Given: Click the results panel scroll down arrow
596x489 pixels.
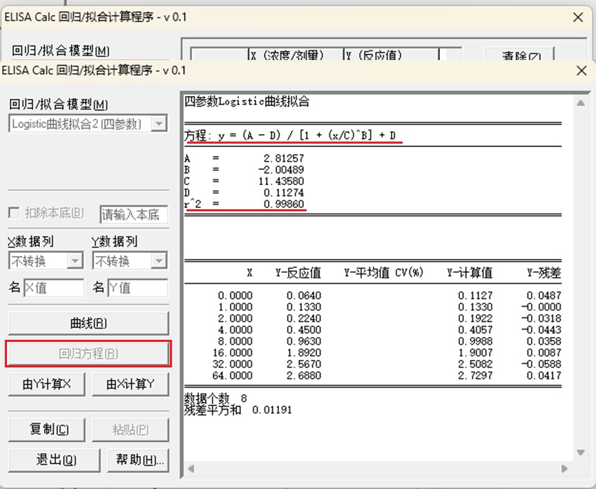Looking at the screenshot, I should pos(581,453).
